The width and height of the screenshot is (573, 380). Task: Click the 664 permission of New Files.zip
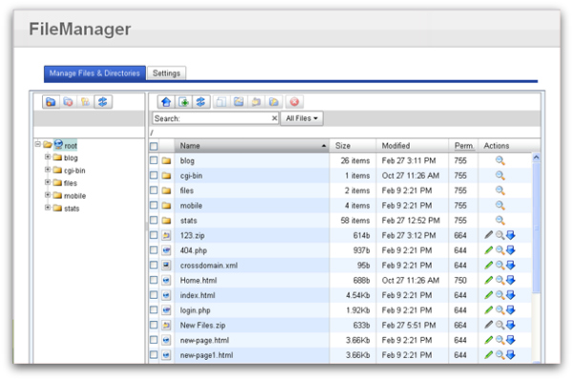(460, 326)
